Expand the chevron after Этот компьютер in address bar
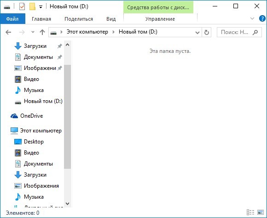Image resolution: width=267 pixels, height=218 pixels. click(113, 32)
